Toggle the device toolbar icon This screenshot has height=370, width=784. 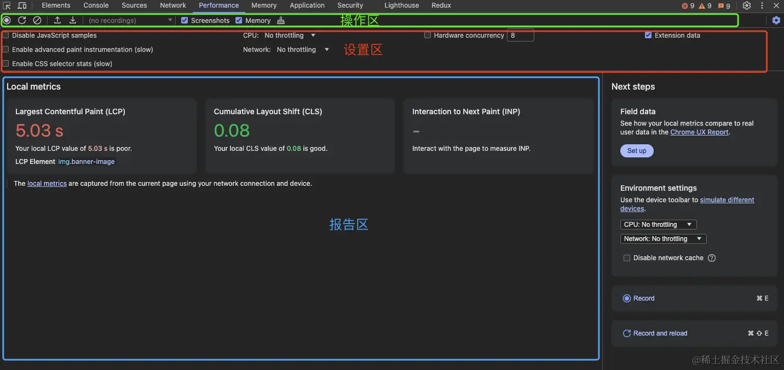tap(22, 5)
